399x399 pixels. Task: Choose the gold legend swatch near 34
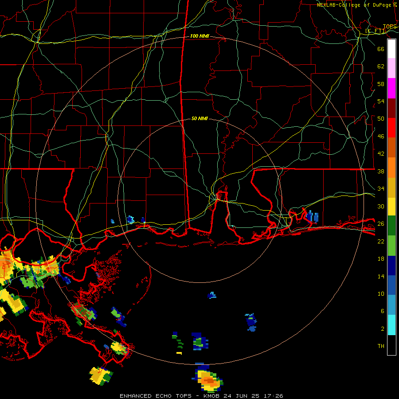[391, 188]
